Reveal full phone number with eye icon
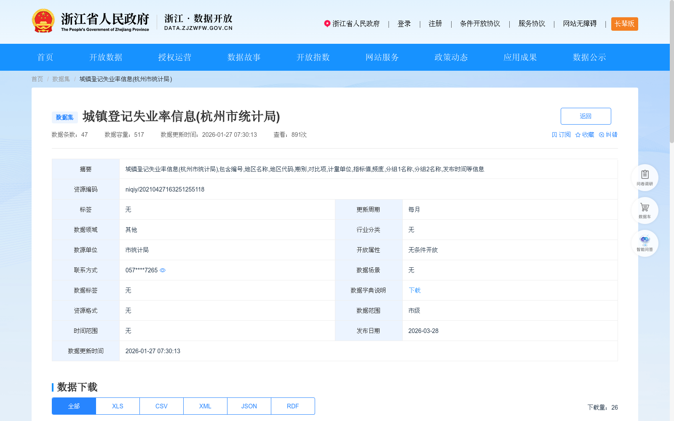This screenshot has width=674, height=421. click(163, 270)
